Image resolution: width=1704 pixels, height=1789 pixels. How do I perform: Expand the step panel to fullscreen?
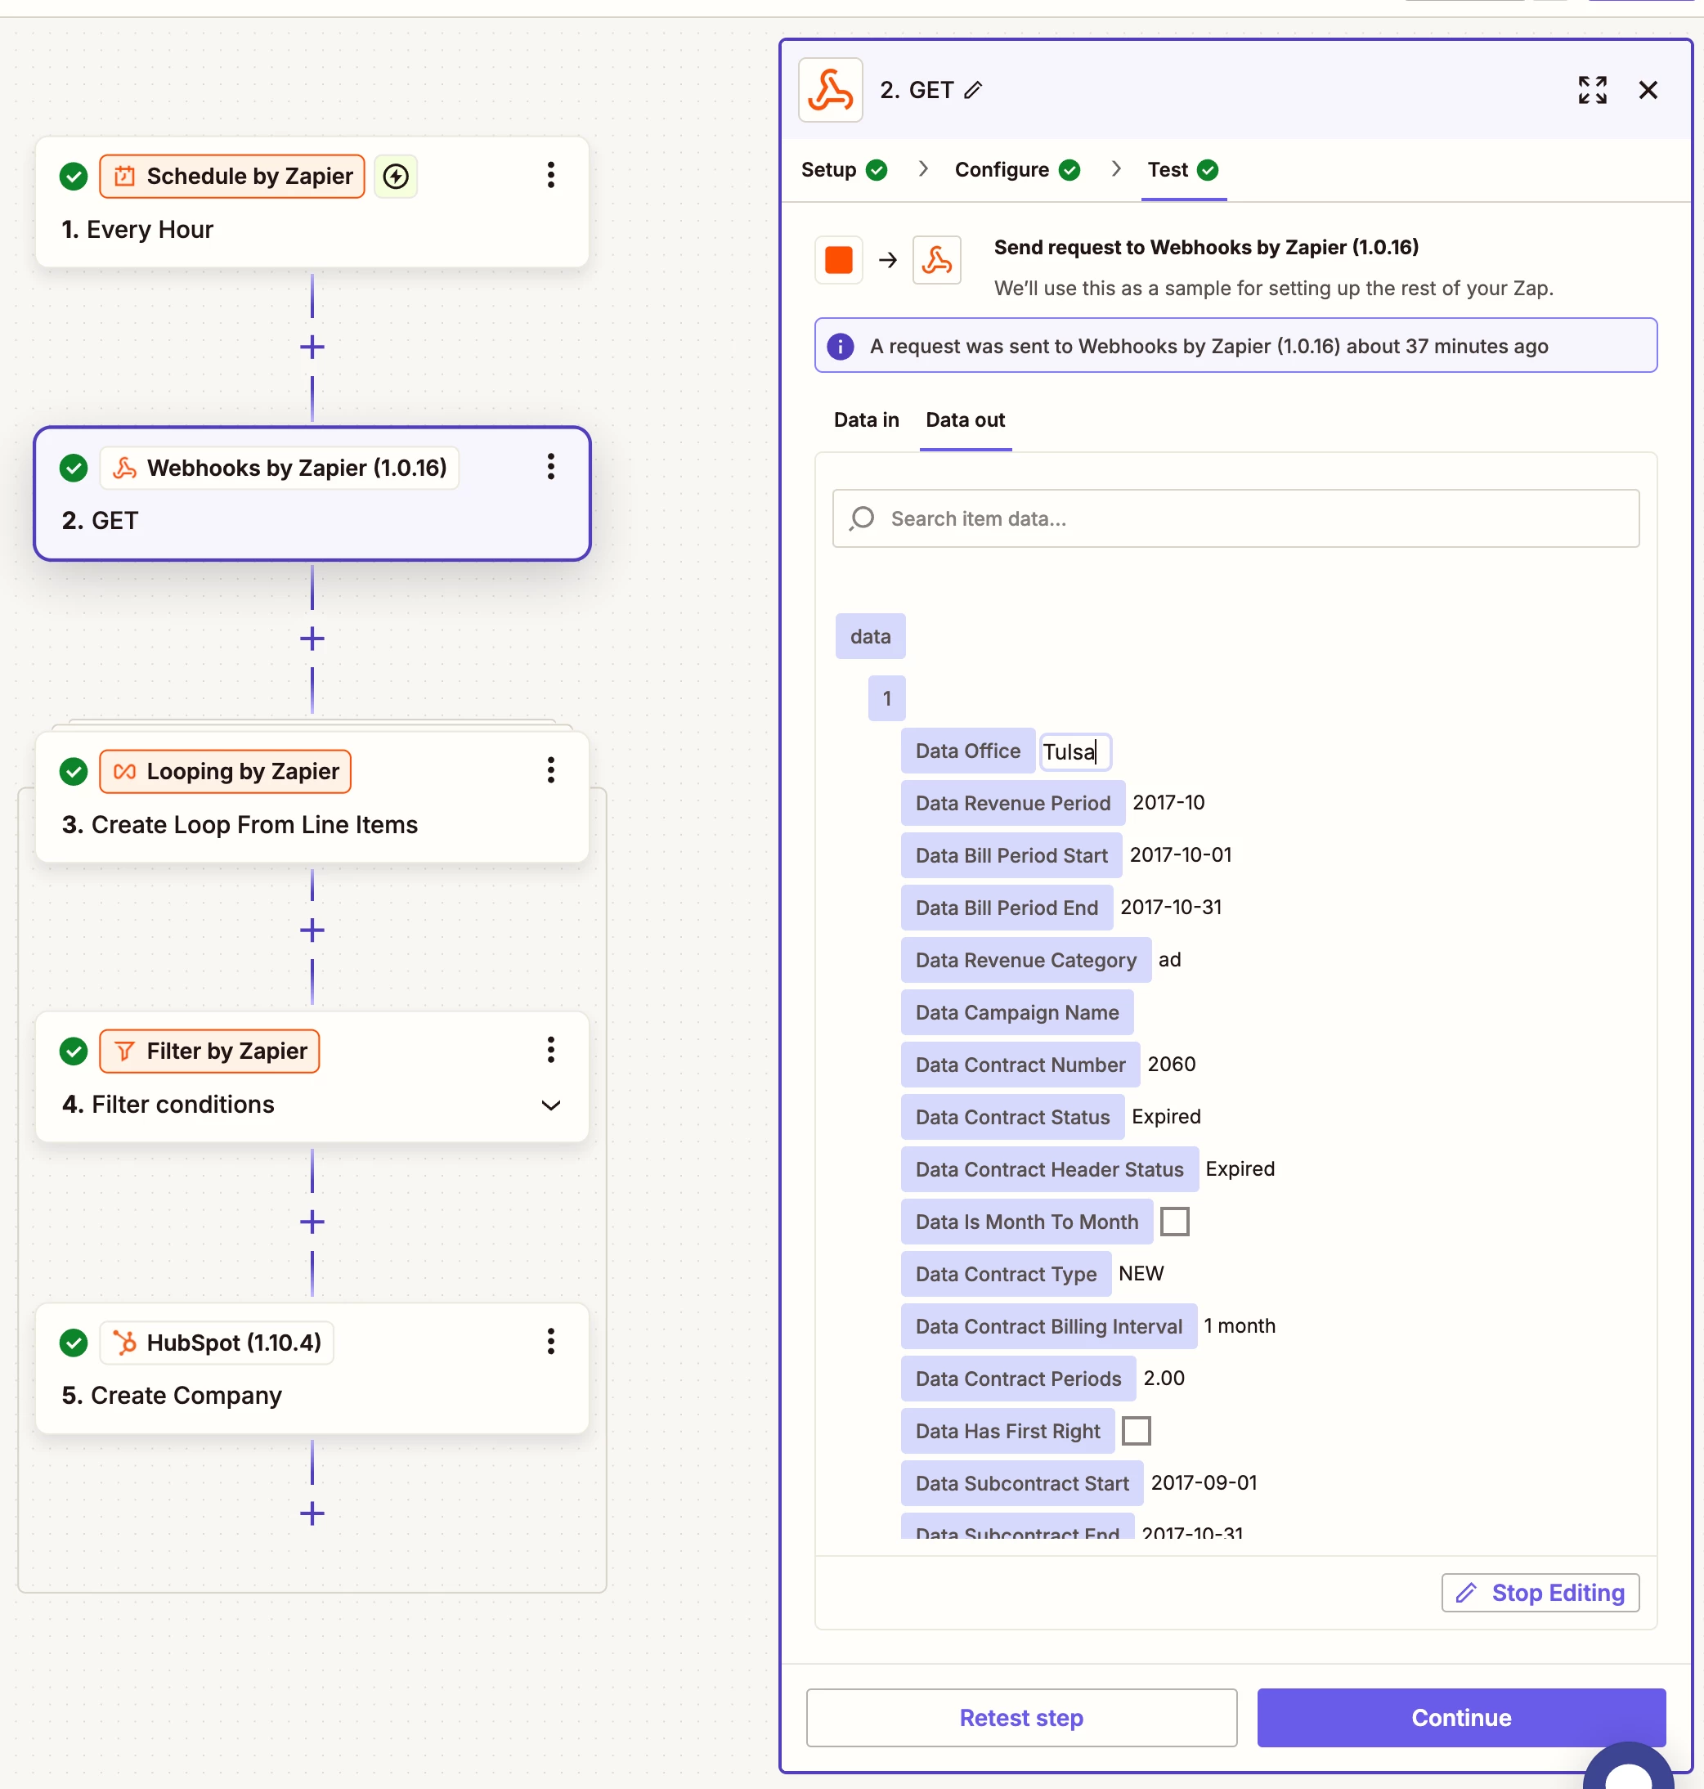pos(1591,90)
